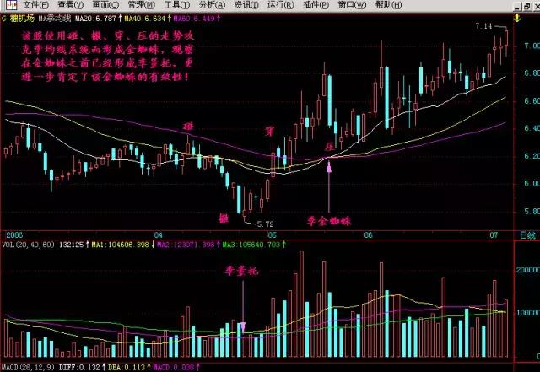The image size is (540, 372).
Task: Click the 04 month marker on time axis
Action: pyautogui.click(x=158, y=235)
